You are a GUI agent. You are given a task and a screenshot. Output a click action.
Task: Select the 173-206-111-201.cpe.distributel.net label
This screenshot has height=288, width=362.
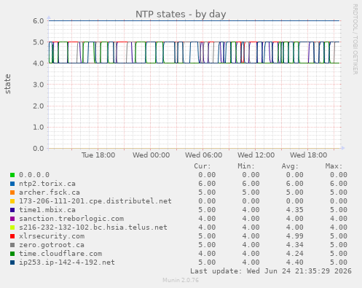(x=95, y=201)
